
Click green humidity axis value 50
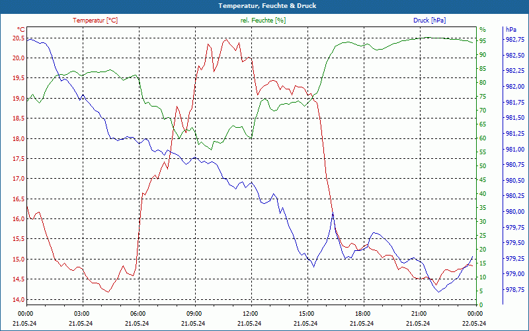coord(483,166)
